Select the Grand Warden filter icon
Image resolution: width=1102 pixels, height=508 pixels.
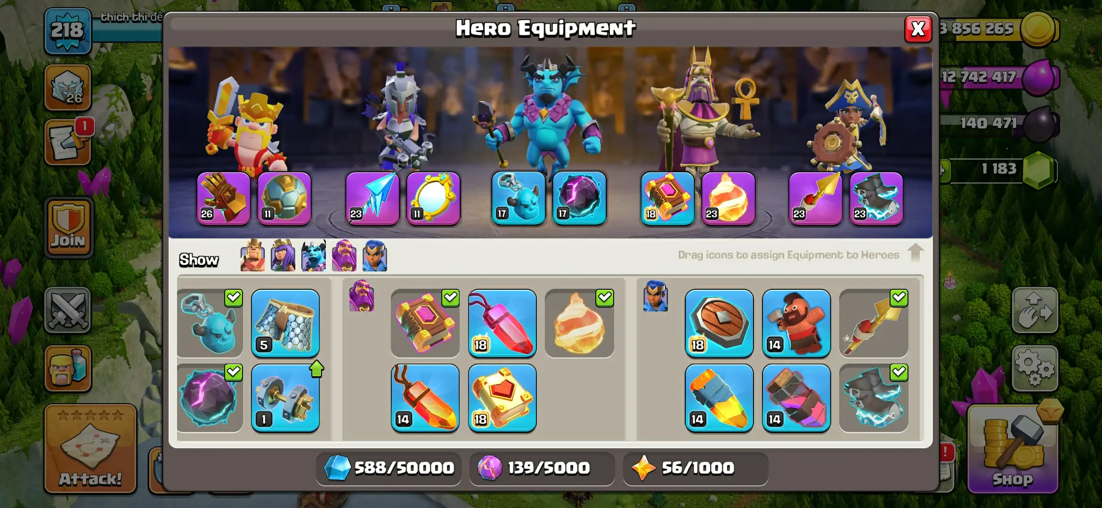pyautogui.click(x=344, y=256)
